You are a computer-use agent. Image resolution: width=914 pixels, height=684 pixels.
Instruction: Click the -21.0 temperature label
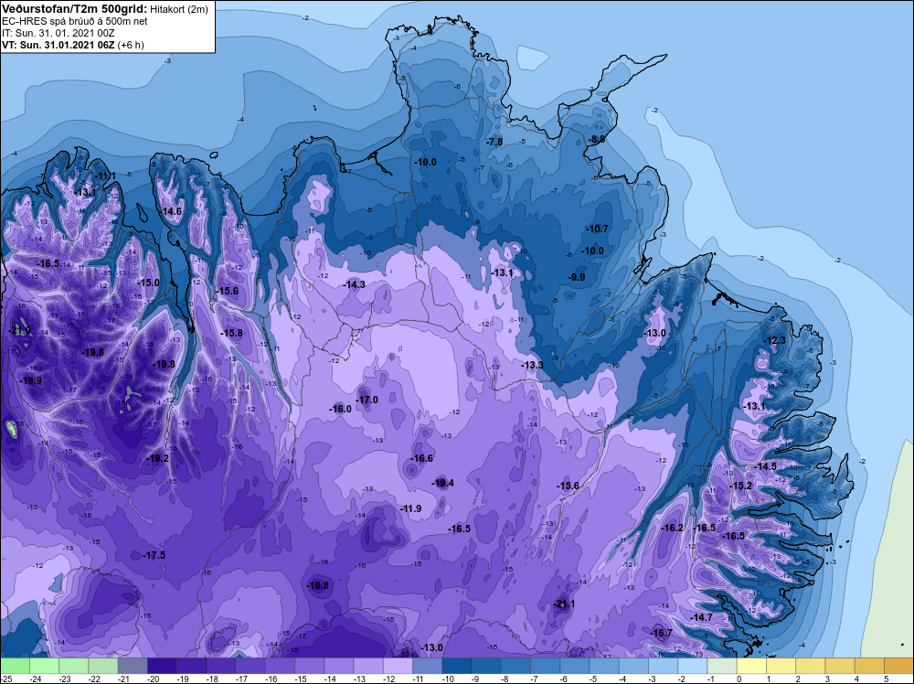pos(20,331)
